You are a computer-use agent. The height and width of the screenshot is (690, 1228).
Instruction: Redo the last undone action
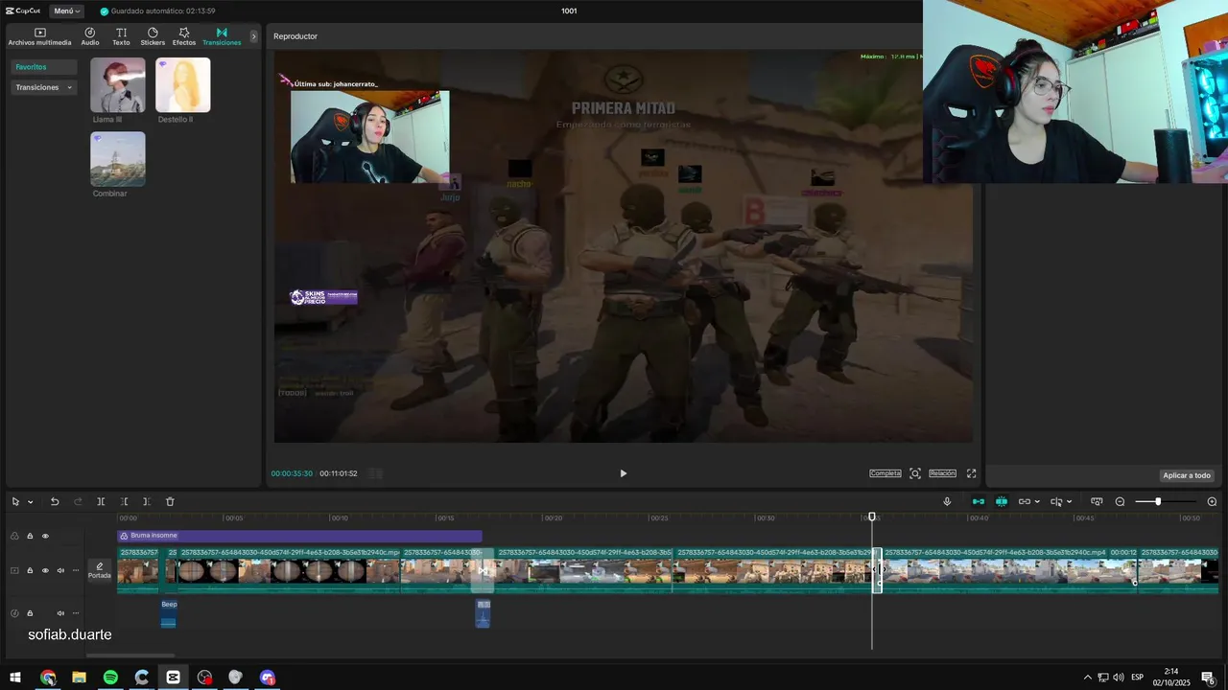point(78,502)
